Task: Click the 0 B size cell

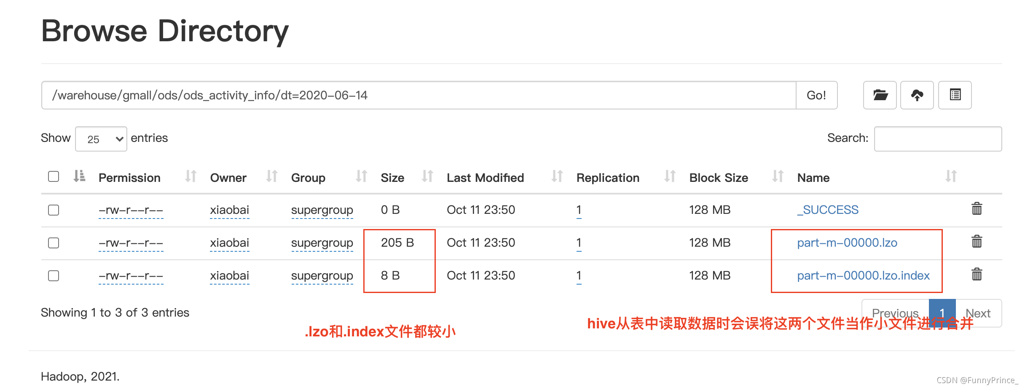Action: point(390,210)
